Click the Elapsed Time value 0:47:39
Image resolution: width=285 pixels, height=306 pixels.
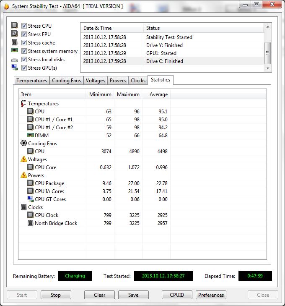click(255, 276)
